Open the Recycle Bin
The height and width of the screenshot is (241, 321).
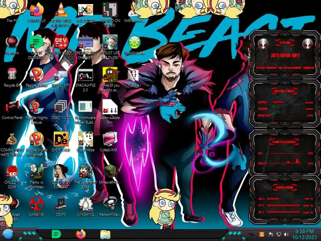click(x=12, y=78)
